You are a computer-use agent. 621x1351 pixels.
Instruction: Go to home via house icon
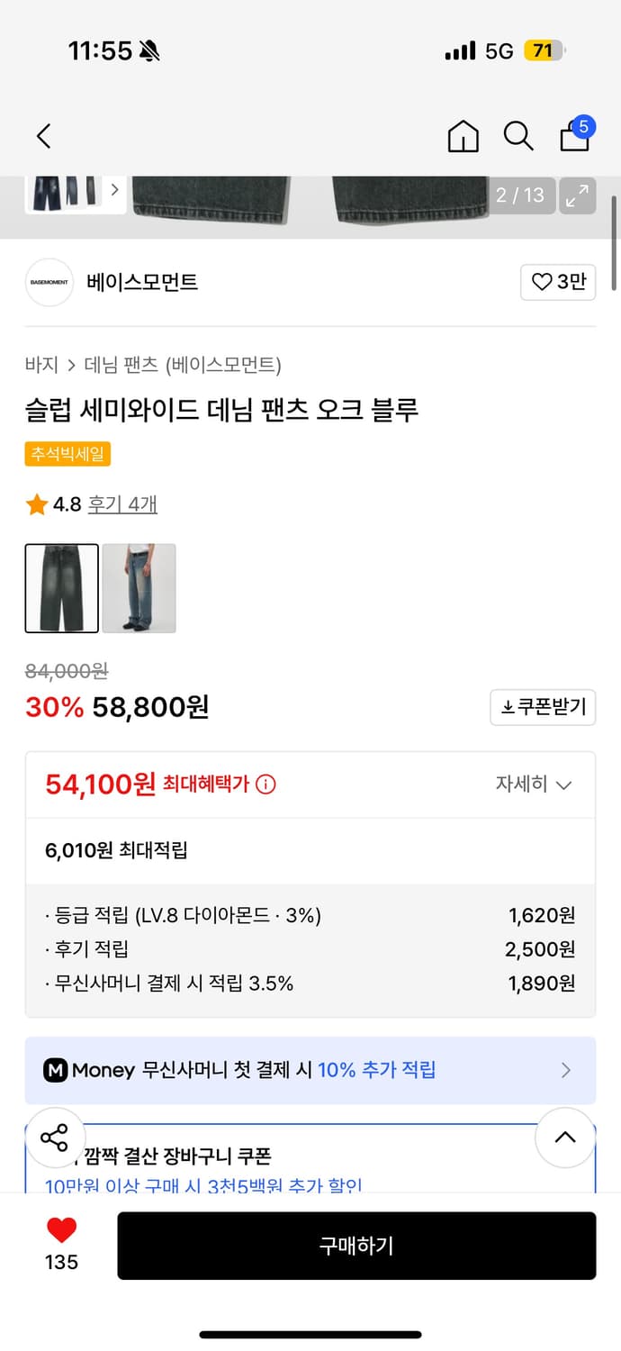pyautogui.click(x=463, y=136)
